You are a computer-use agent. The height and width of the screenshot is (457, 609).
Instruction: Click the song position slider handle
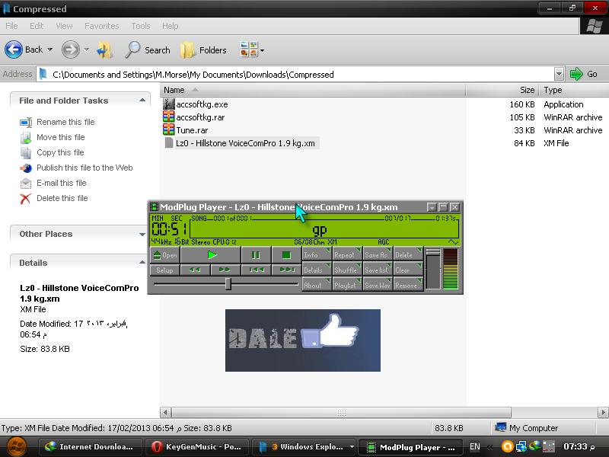228,284
